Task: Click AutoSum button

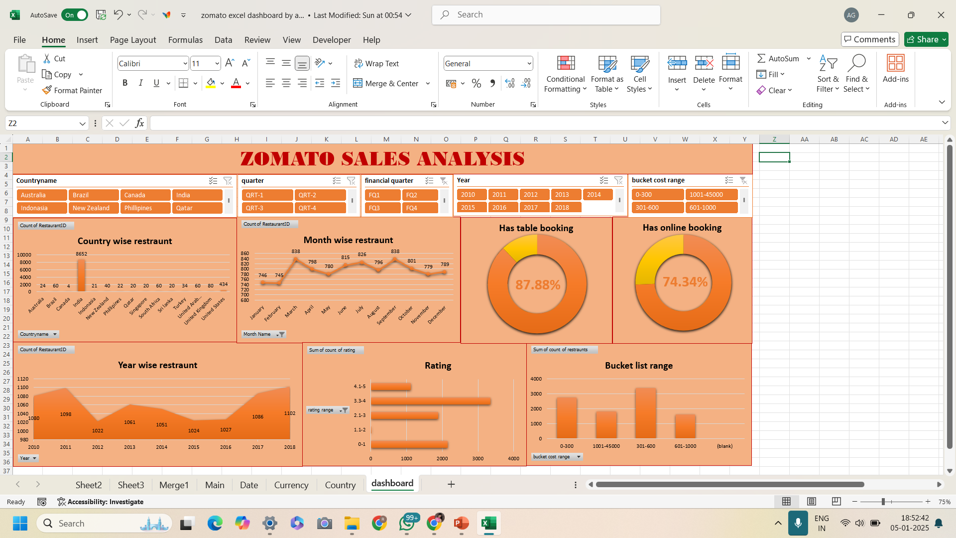Action: (778, 58)
